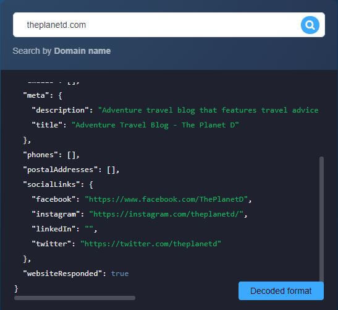Click the "twitter" key label
Screen dimensions: 338x310
click(x=52, y=244)
